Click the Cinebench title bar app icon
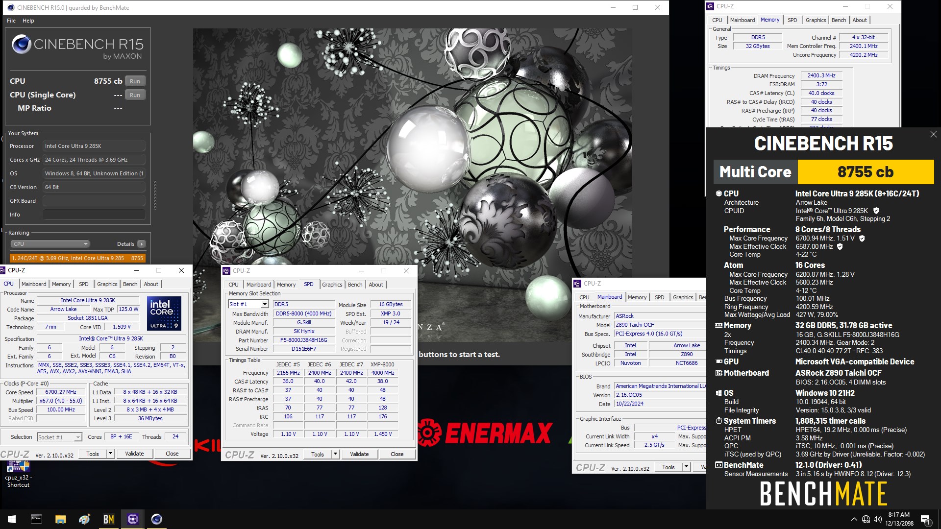941x529 pixels. click(x=11, y=7)
